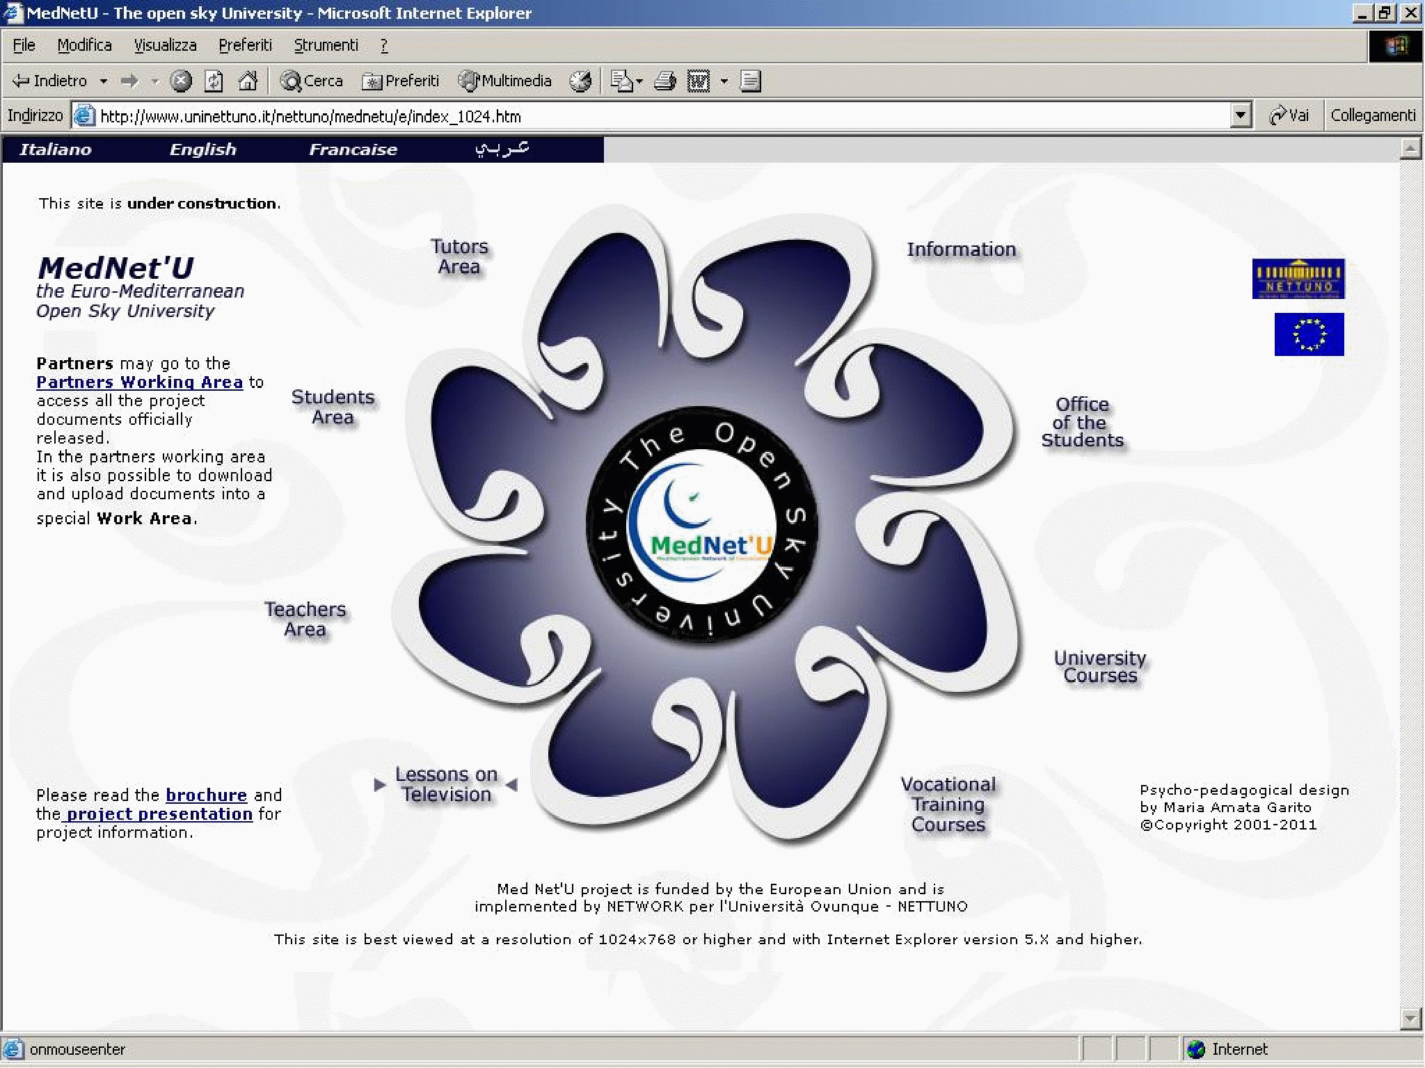Screen dimensions: 1425x1068
Task: Open the Students Area section
Action: coord(333,407)
